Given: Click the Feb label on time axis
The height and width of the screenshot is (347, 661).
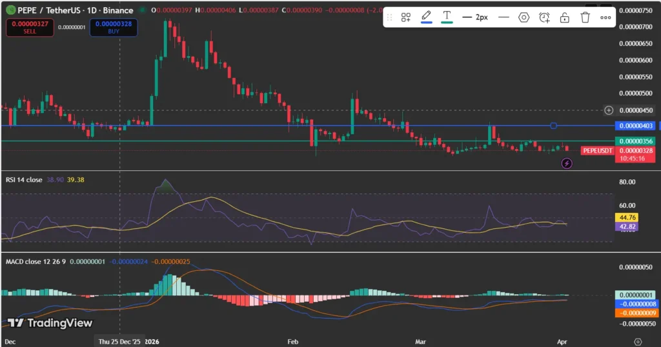Looking at the screenshot, I should 293,342.
